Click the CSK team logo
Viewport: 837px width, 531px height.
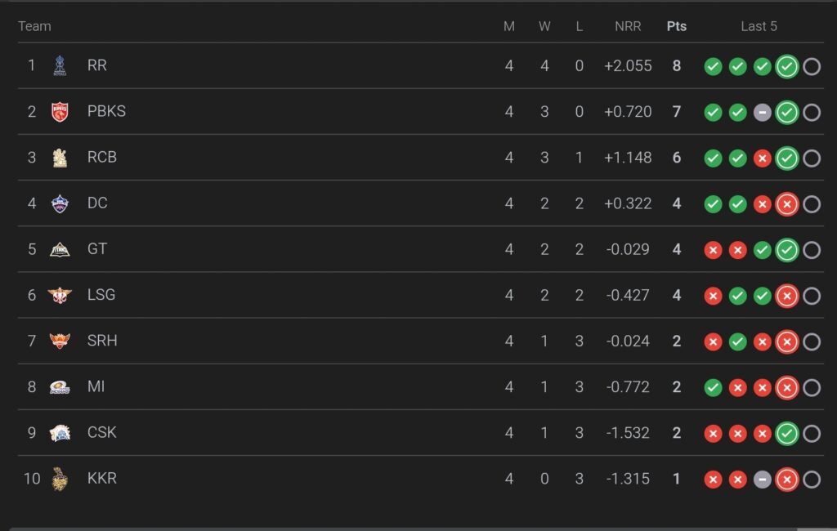pos(59,432)
